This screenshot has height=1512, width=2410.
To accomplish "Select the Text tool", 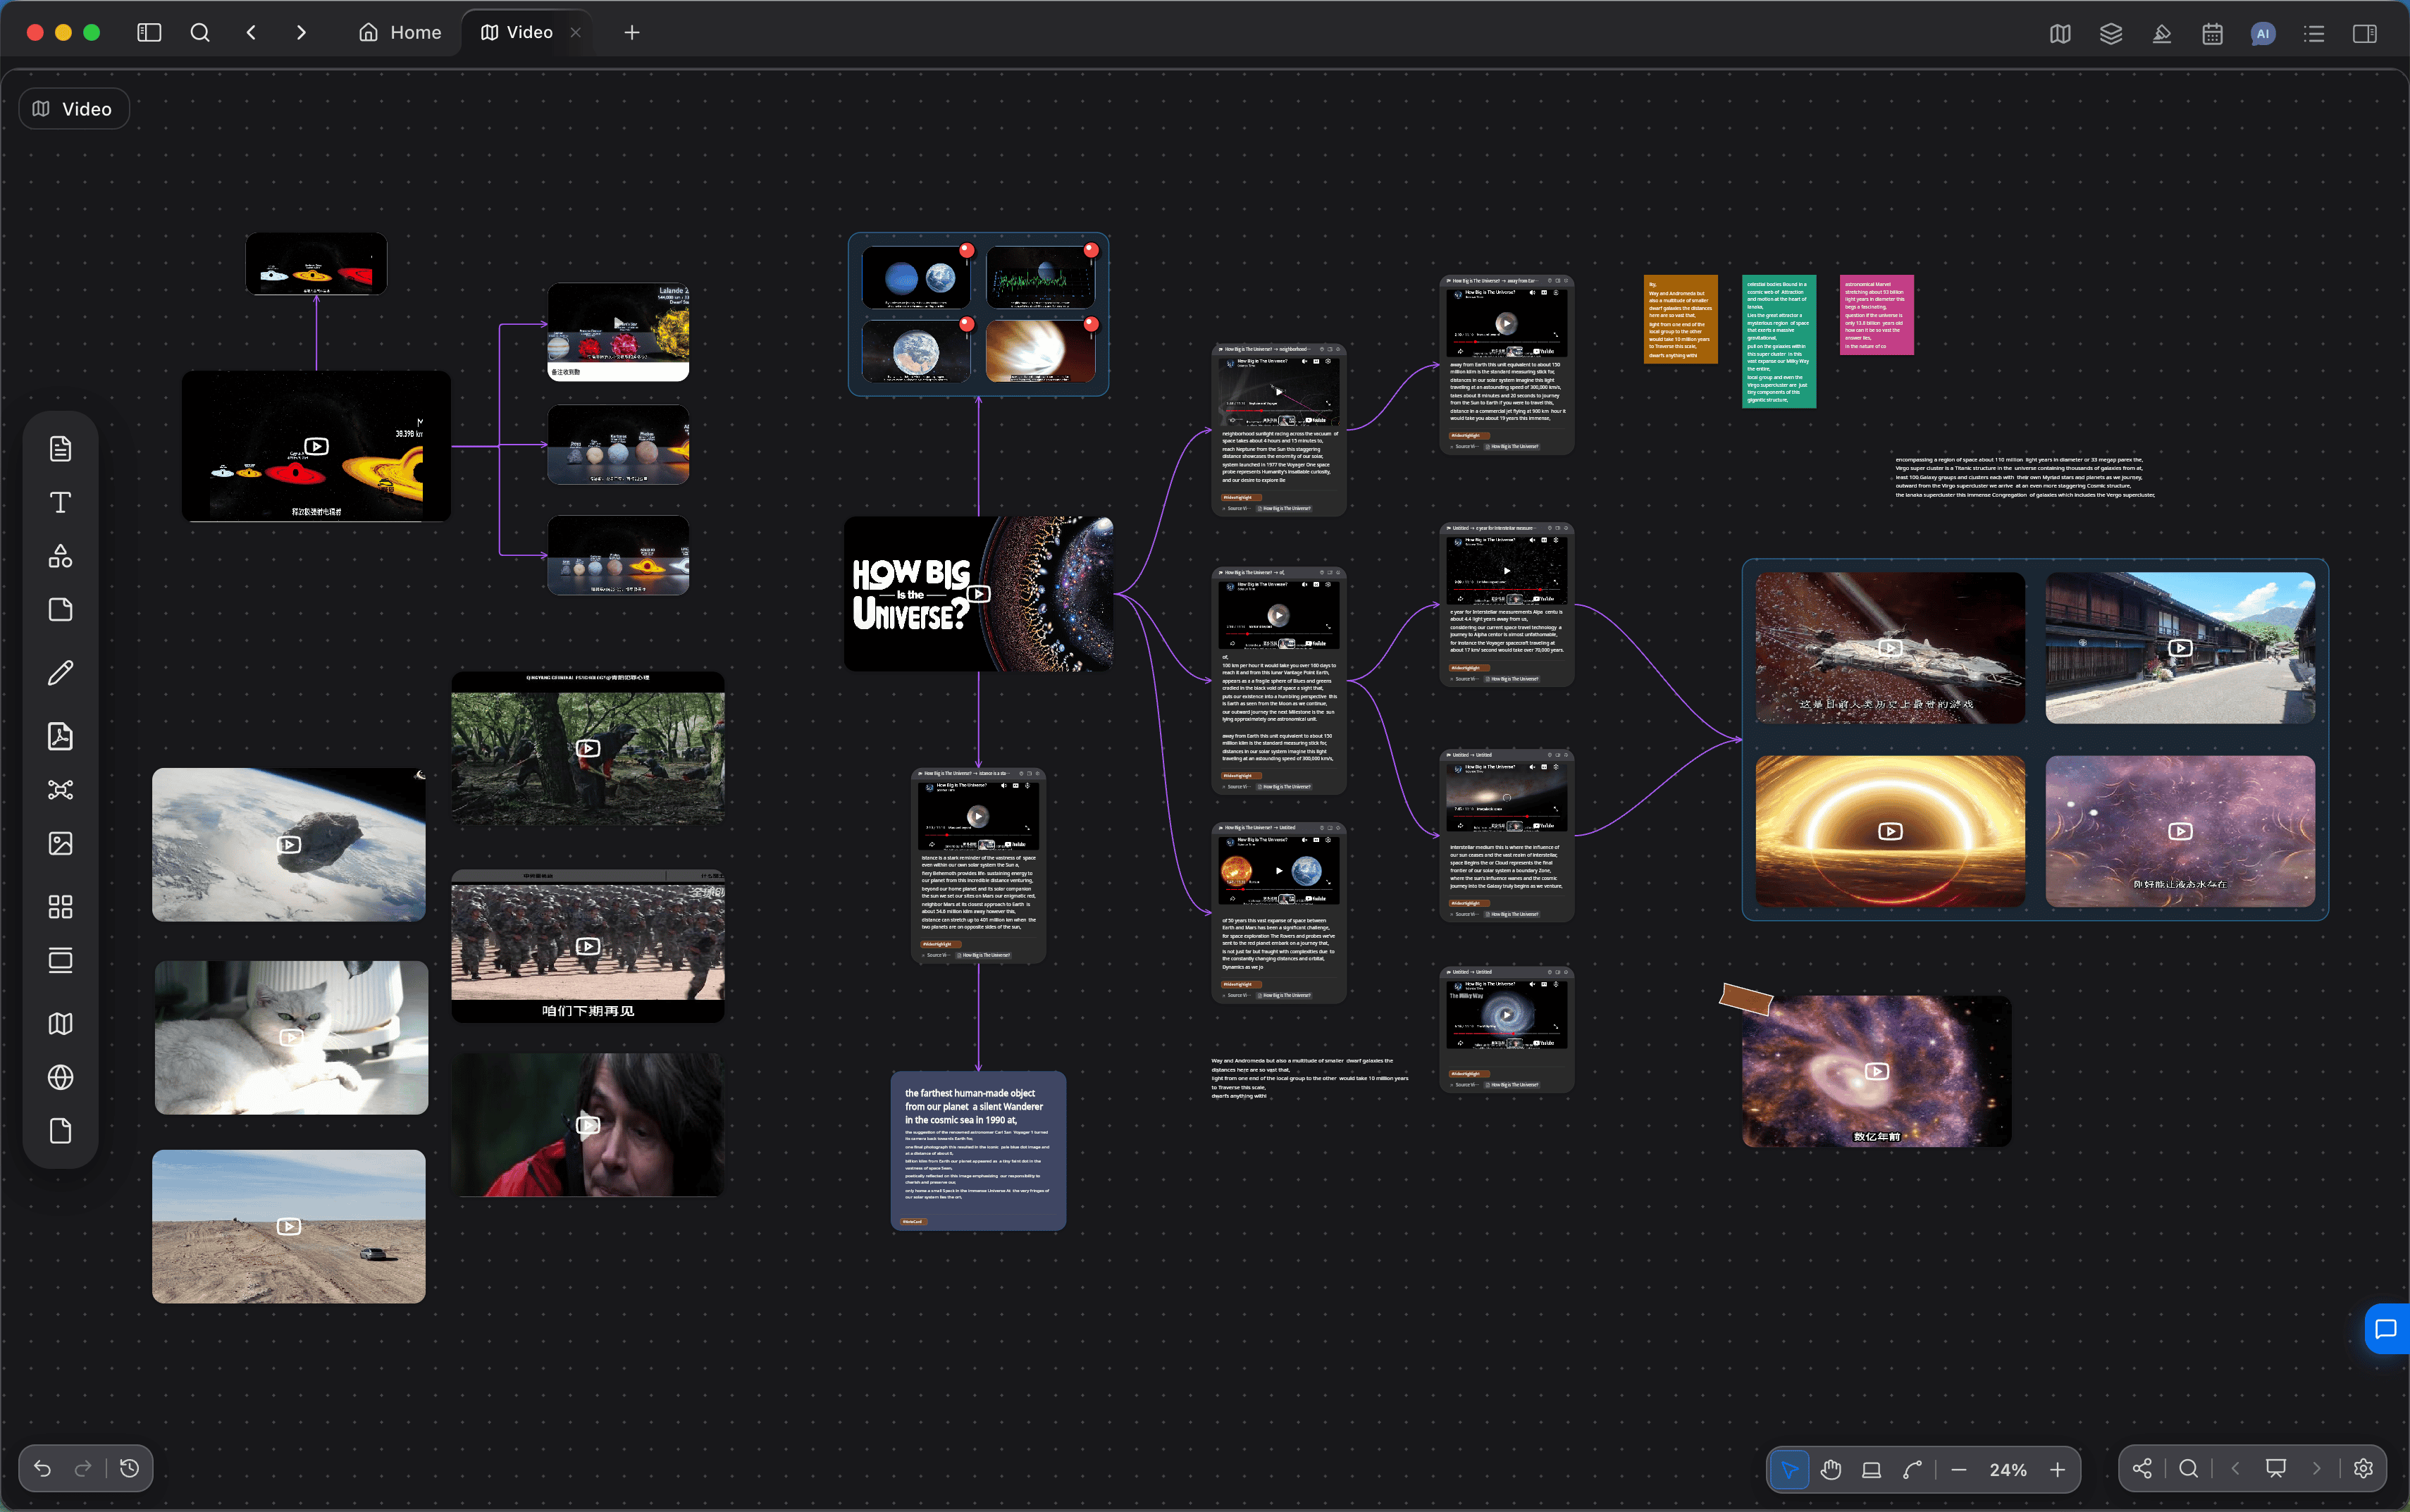I will [60, 502].
